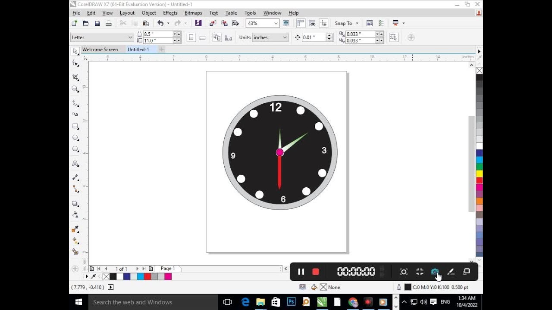The height and width of the screenshot is (310, 552).
Task: Toggle Show Guidelines button
Action: click(323, 23)
